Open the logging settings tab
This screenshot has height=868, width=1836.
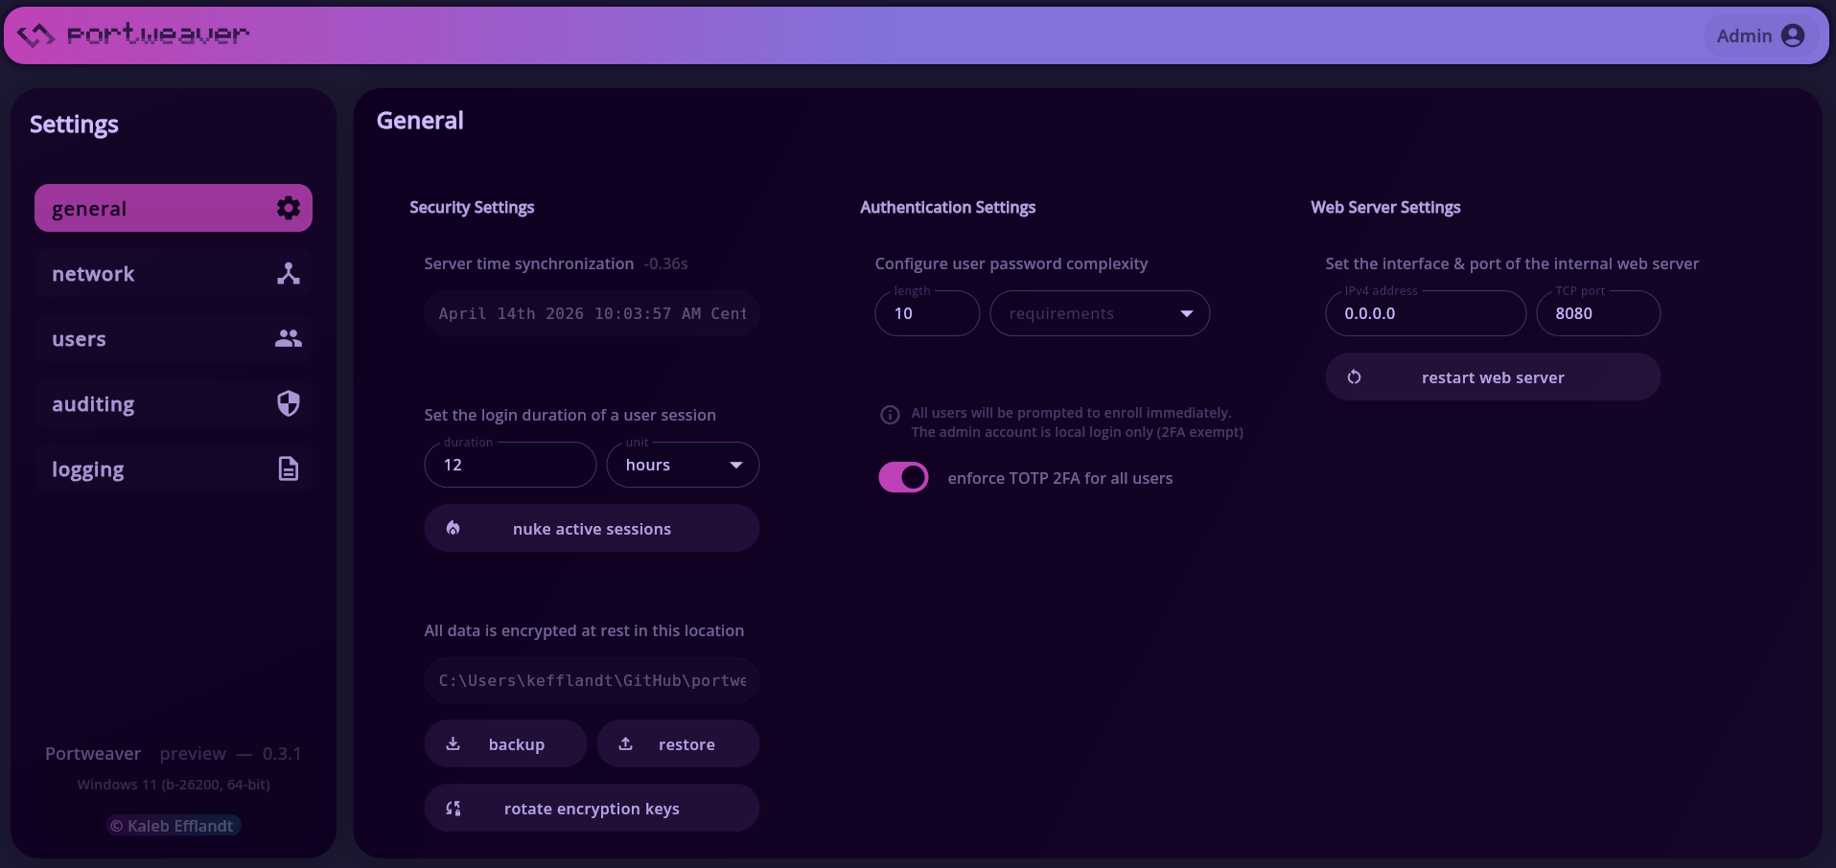(174, 468)
